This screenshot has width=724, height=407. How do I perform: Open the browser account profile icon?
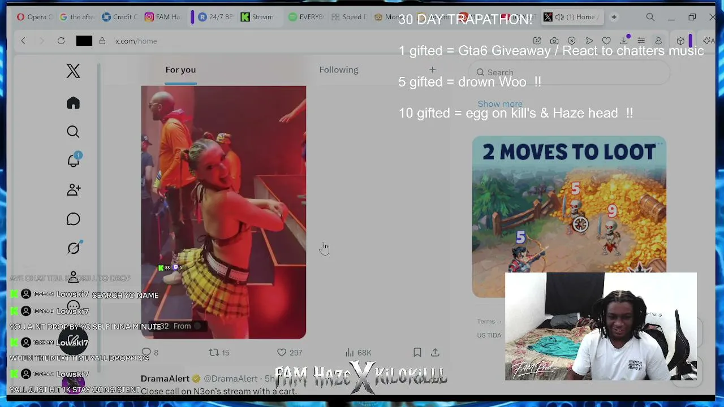(658, 41)
